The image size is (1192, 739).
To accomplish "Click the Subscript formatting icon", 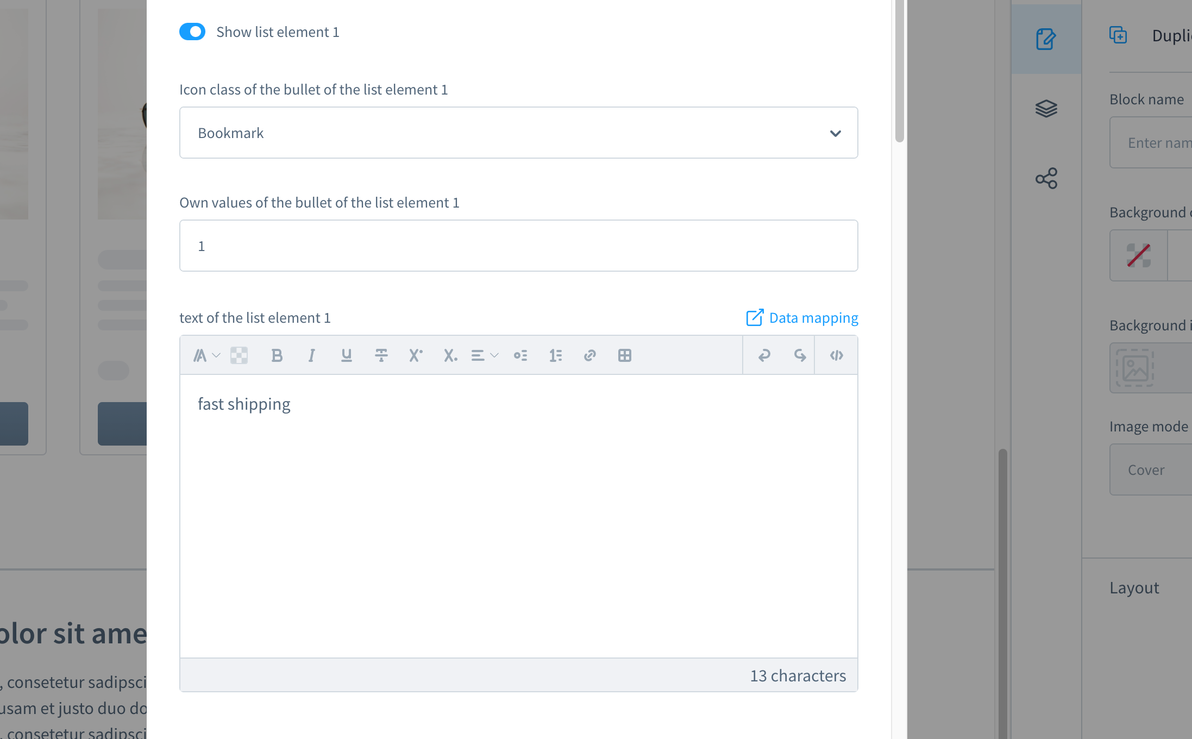I will [450, 356].
